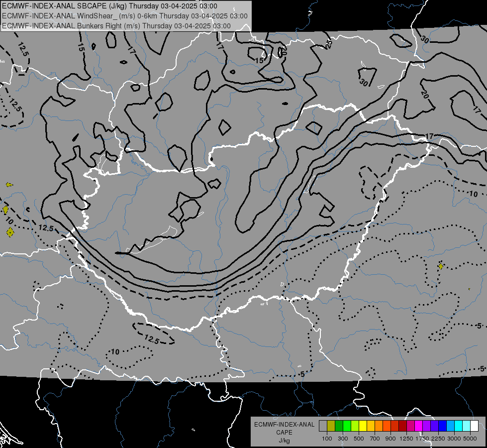Click the CAPE label in the legend
This screenshot has height=448, width=487.
284,433
